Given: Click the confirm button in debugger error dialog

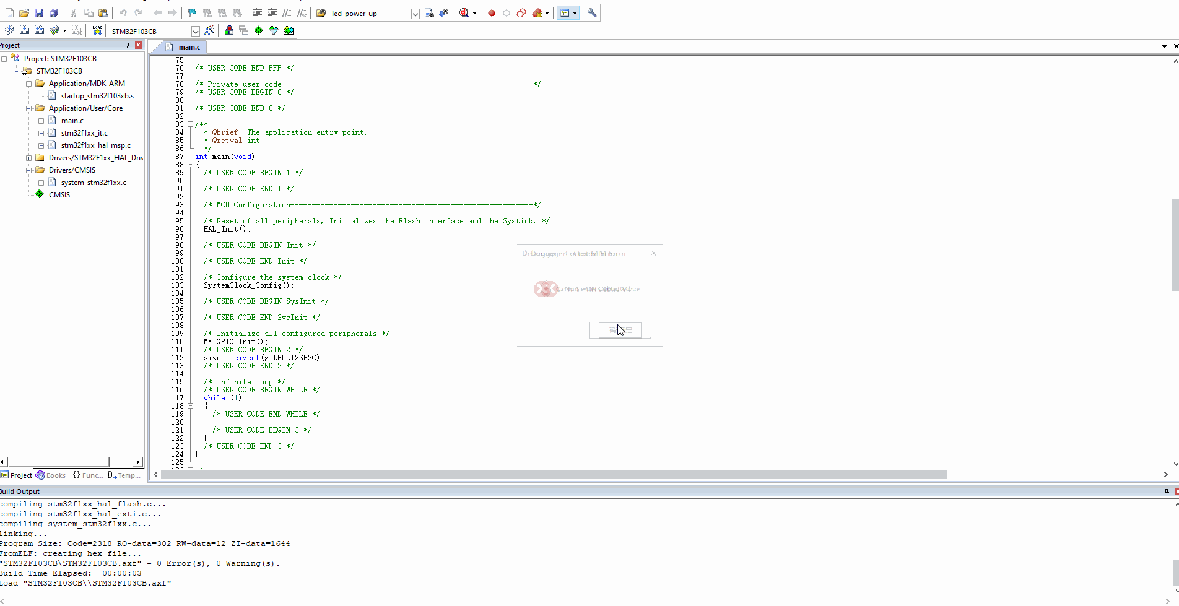Looking at the screenshot, I should (620, 330).
